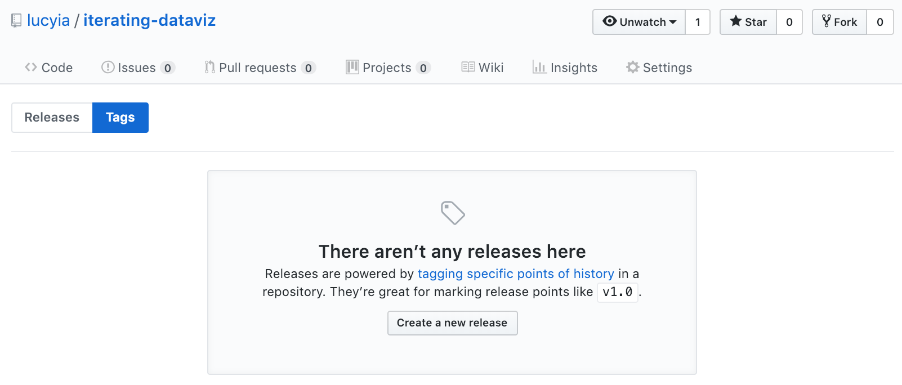Click the v1.0 code sample

[618, 292]
